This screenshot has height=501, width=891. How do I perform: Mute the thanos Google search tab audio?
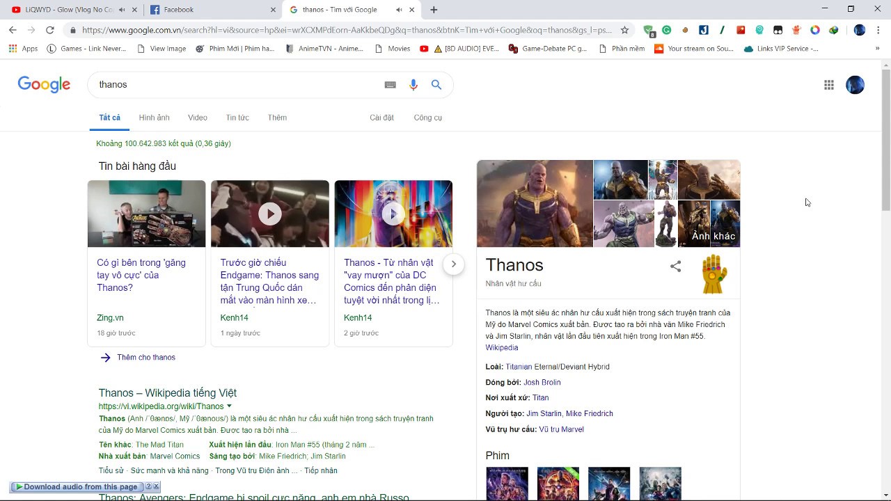(x=399, y=10)
